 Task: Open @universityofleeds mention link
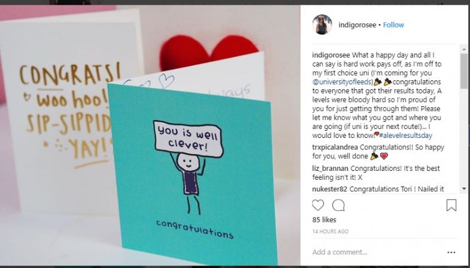[x=342, y=82]
